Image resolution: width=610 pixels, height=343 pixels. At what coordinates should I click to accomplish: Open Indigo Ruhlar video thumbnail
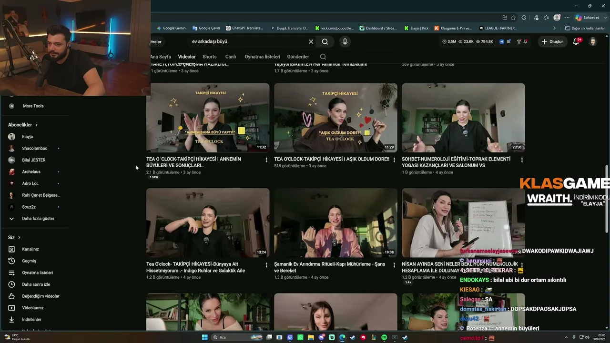pyautogui.click(x=208, y=223)
